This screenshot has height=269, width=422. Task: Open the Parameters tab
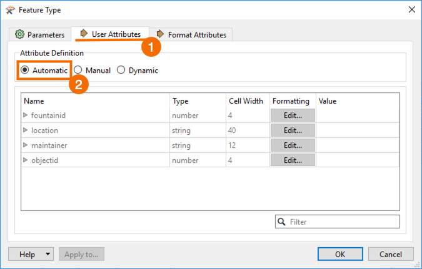click(x=40, y=35)
